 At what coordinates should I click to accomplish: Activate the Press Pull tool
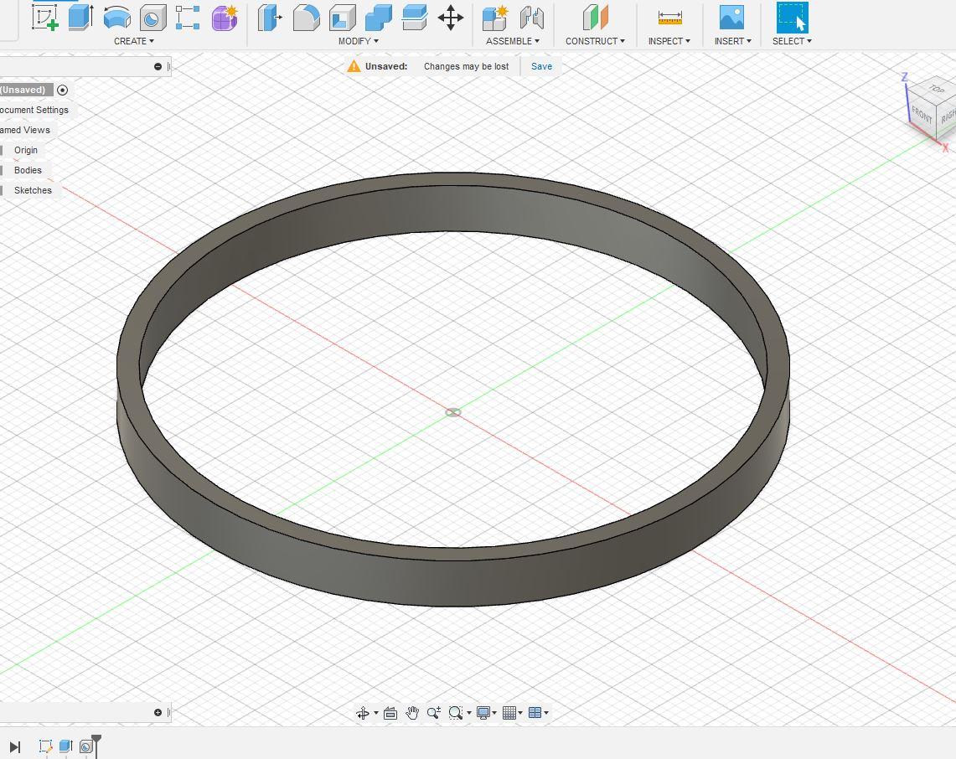click(x=268, y=17)
